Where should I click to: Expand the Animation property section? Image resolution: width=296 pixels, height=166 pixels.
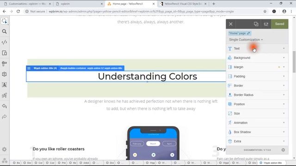tap(257, 123)
